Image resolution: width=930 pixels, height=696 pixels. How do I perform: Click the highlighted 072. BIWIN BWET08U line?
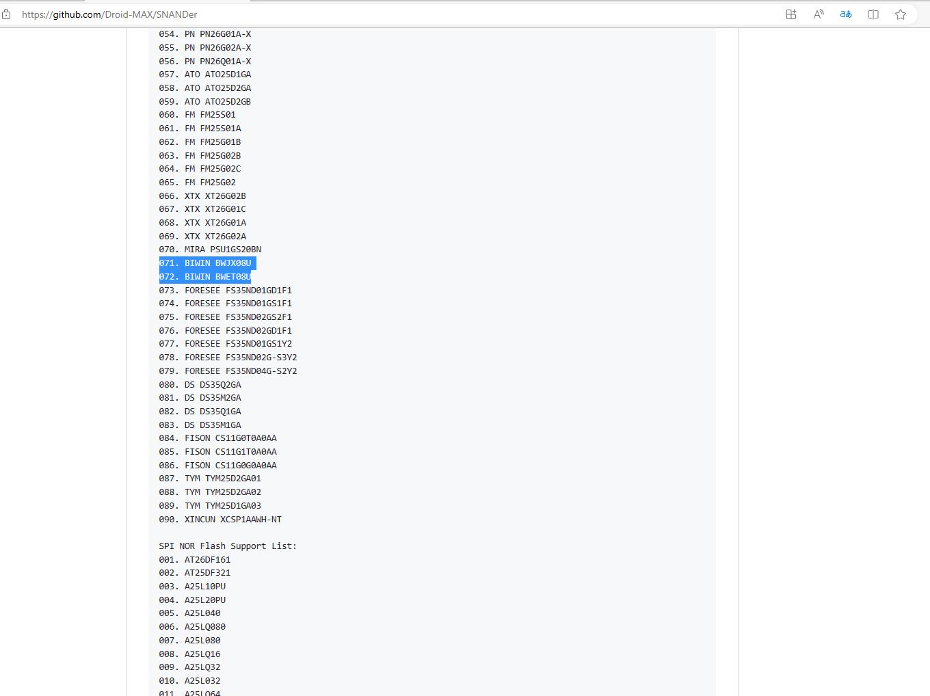pyautogui.click(x=205, y=277)
